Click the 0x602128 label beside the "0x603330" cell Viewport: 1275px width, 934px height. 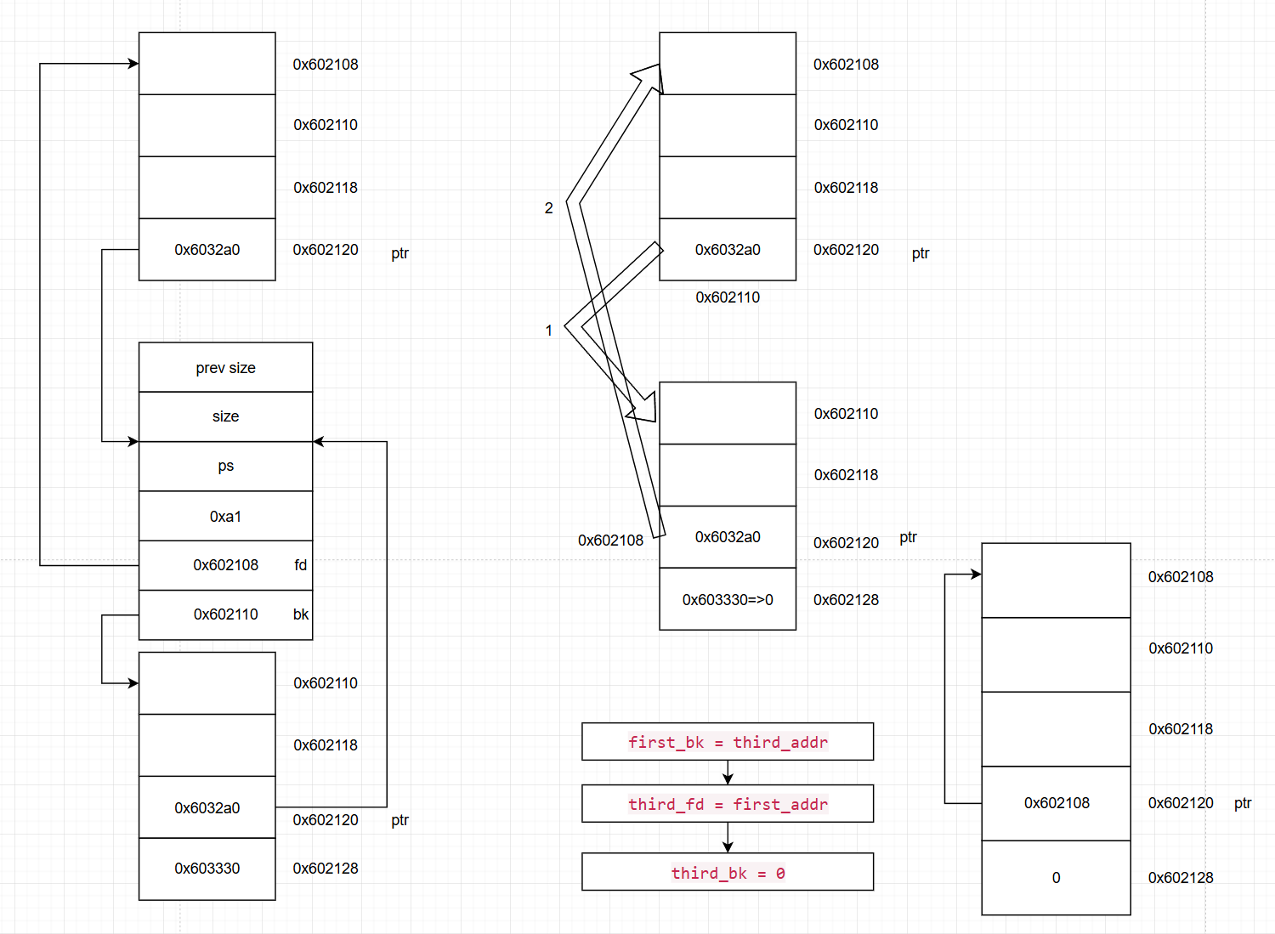click(326, 869)
